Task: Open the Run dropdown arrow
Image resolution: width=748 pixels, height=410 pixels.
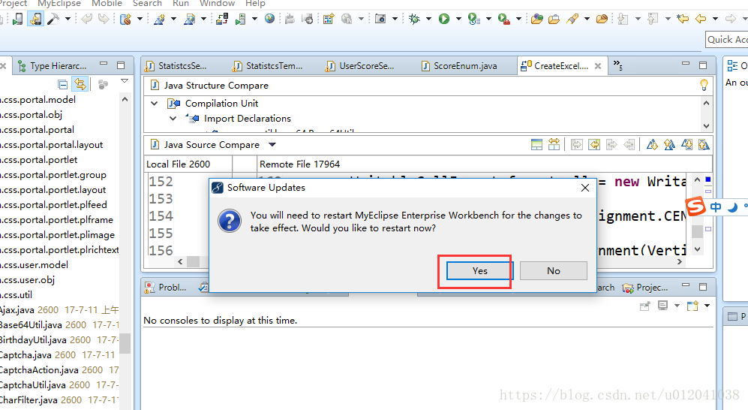Action: pos(458,19)
